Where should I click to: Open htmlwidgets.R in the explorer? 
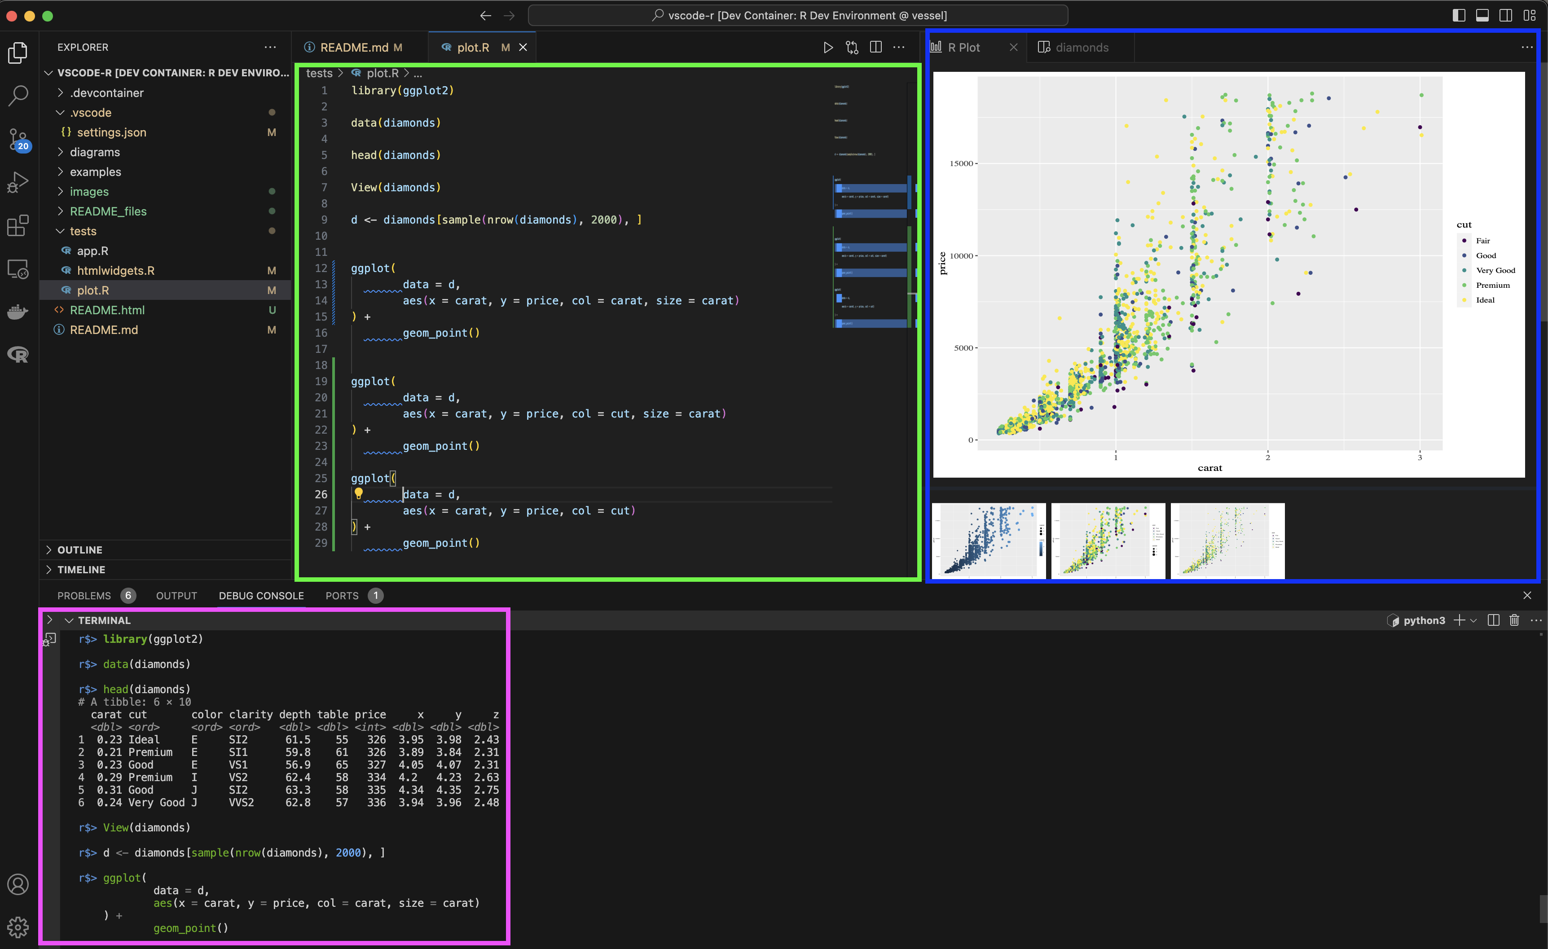click(x=115, y=271)
